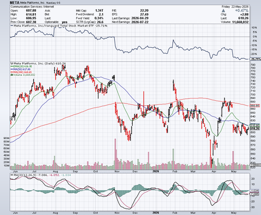Click the META ticker symbol in the header
Image resolution: width=261 pixels, height=215 pixels.
tap(15, 3)
